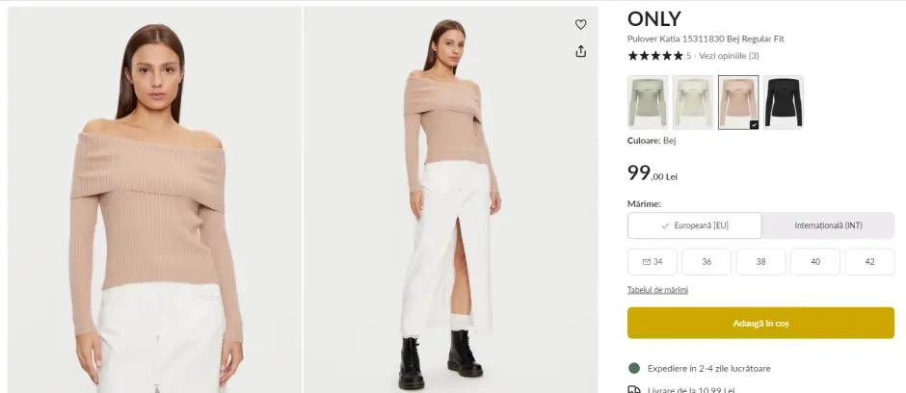This screenshot has width=906, height=393.
Task: Select size 36
Action: tap(706, 262)
